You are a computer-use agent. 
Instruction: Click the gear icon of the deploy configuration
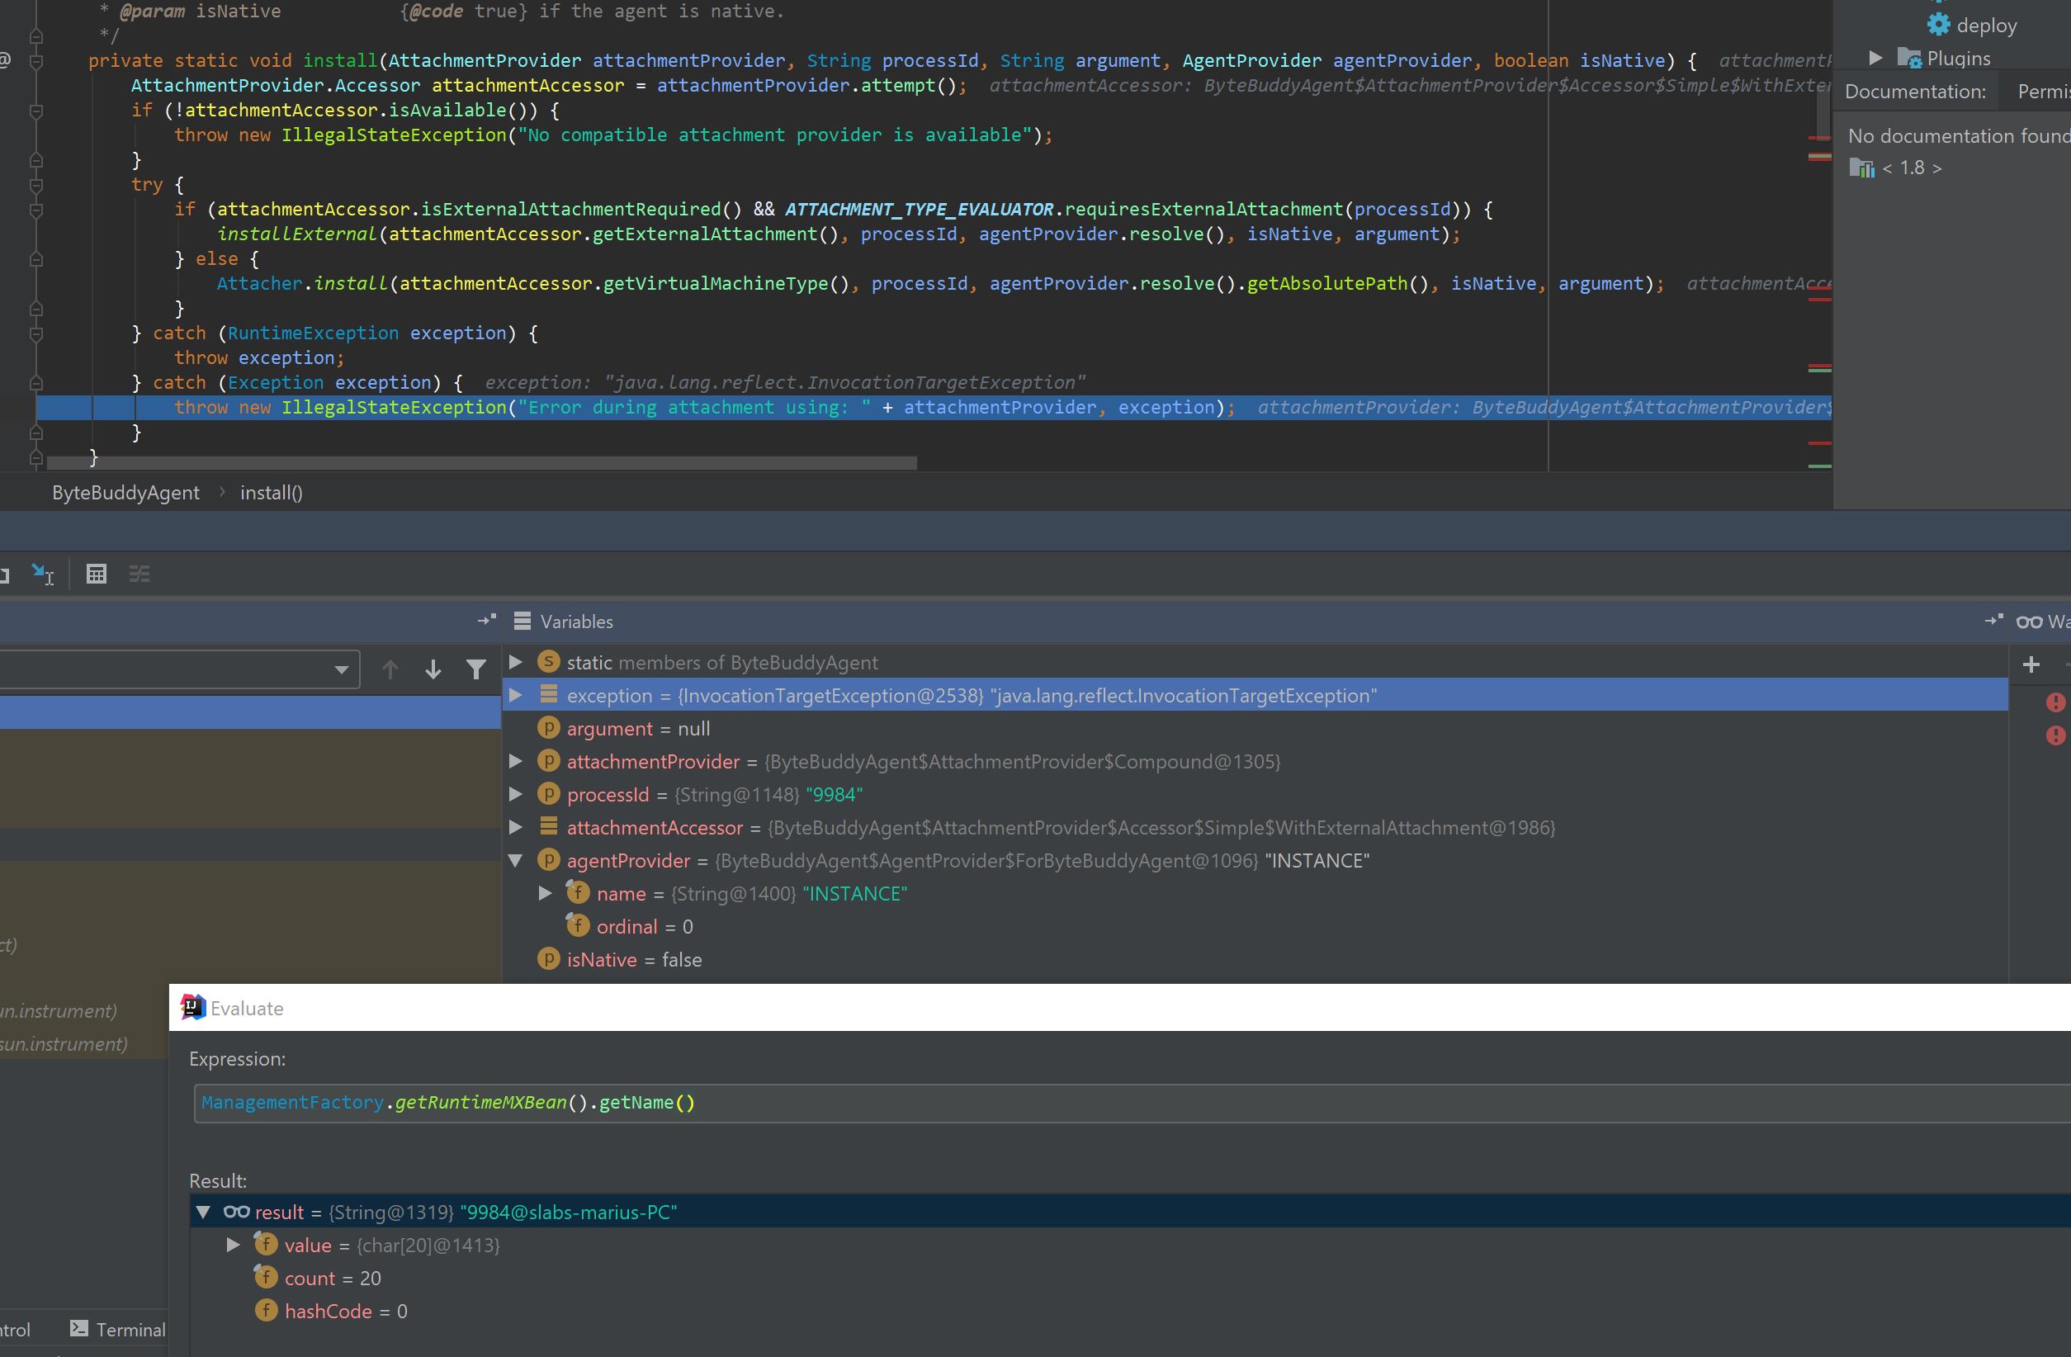(x=1938, y=23)
